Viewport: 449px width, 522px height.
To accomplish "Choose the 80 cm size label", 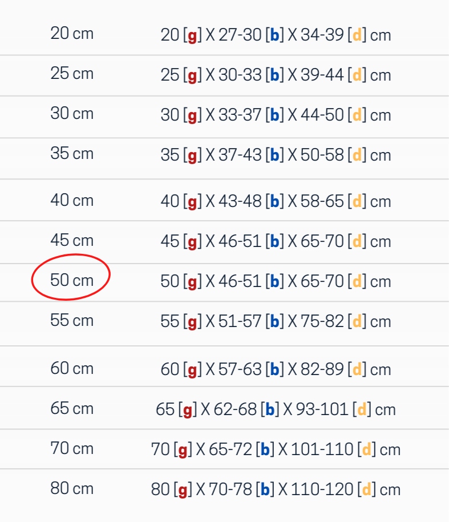I will 71,489.
